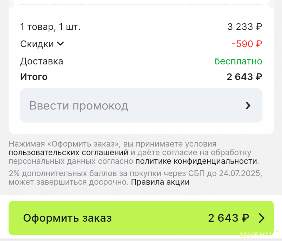Click the red -590 ₽ discount amount

point(247,44)
